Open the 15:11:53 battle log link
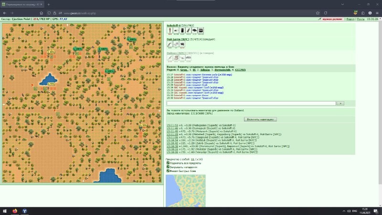The height and width of the screenshot is (215, 382). pyautogui.click(x=172, y=125)
